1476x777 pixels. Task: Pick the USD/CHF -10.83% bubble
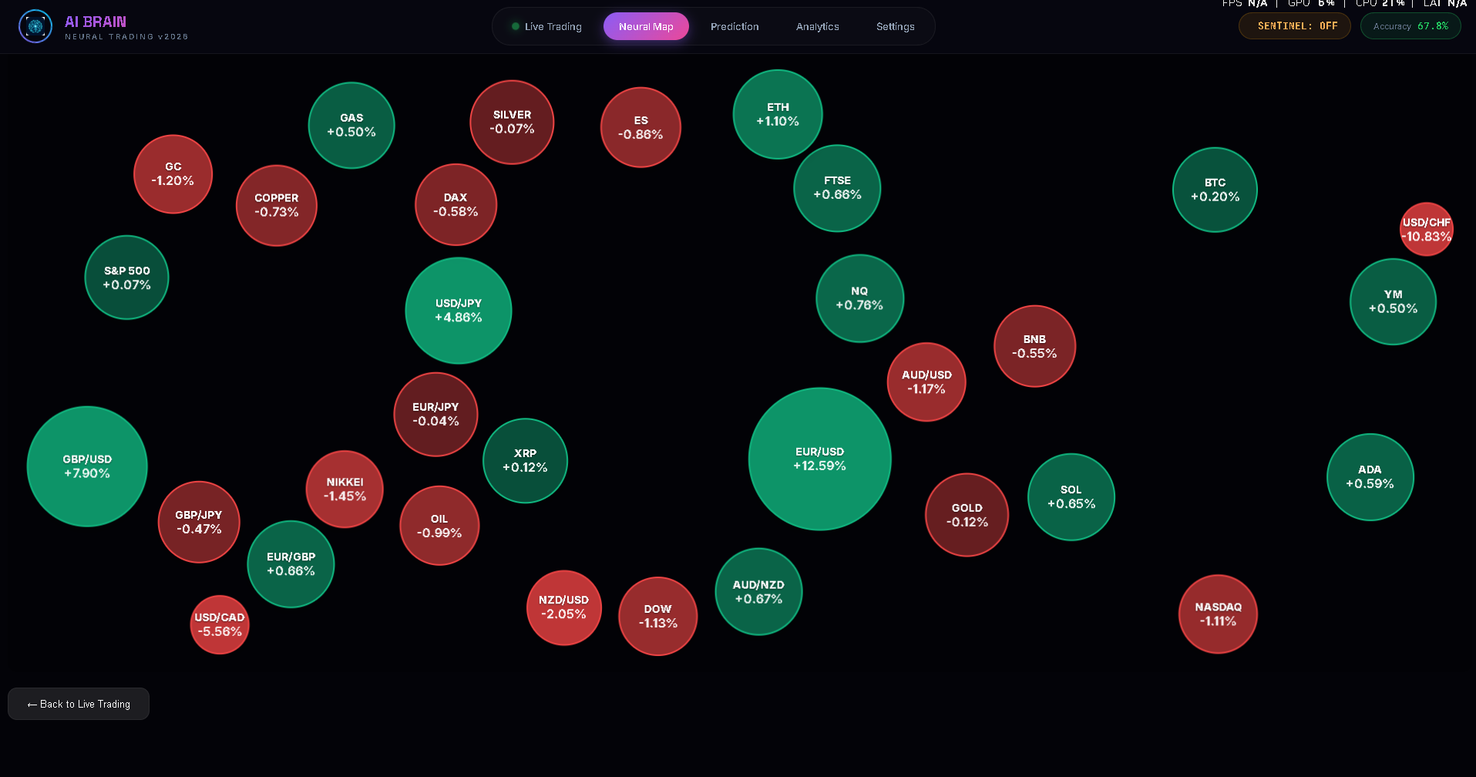pos(1426,230)
